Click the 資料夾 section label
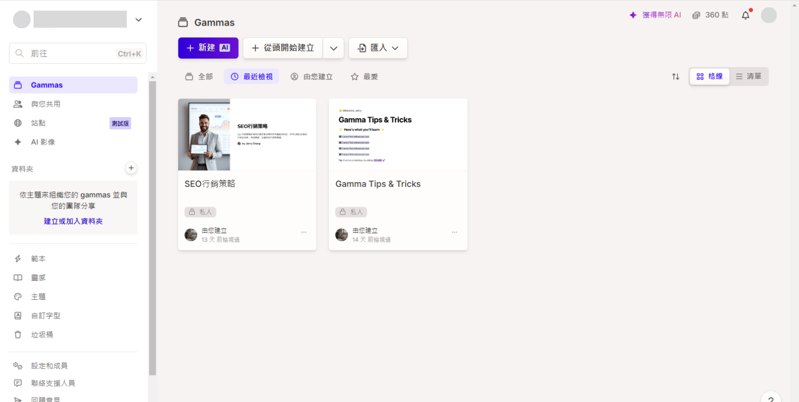The height and width of the screenshot is (402, 799). [x=22, y=169]
